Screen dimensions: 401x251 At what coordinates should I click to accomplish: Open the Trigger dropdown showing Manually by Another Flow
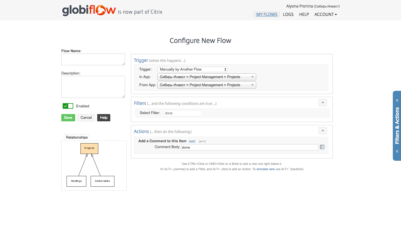tap(192, 69)
